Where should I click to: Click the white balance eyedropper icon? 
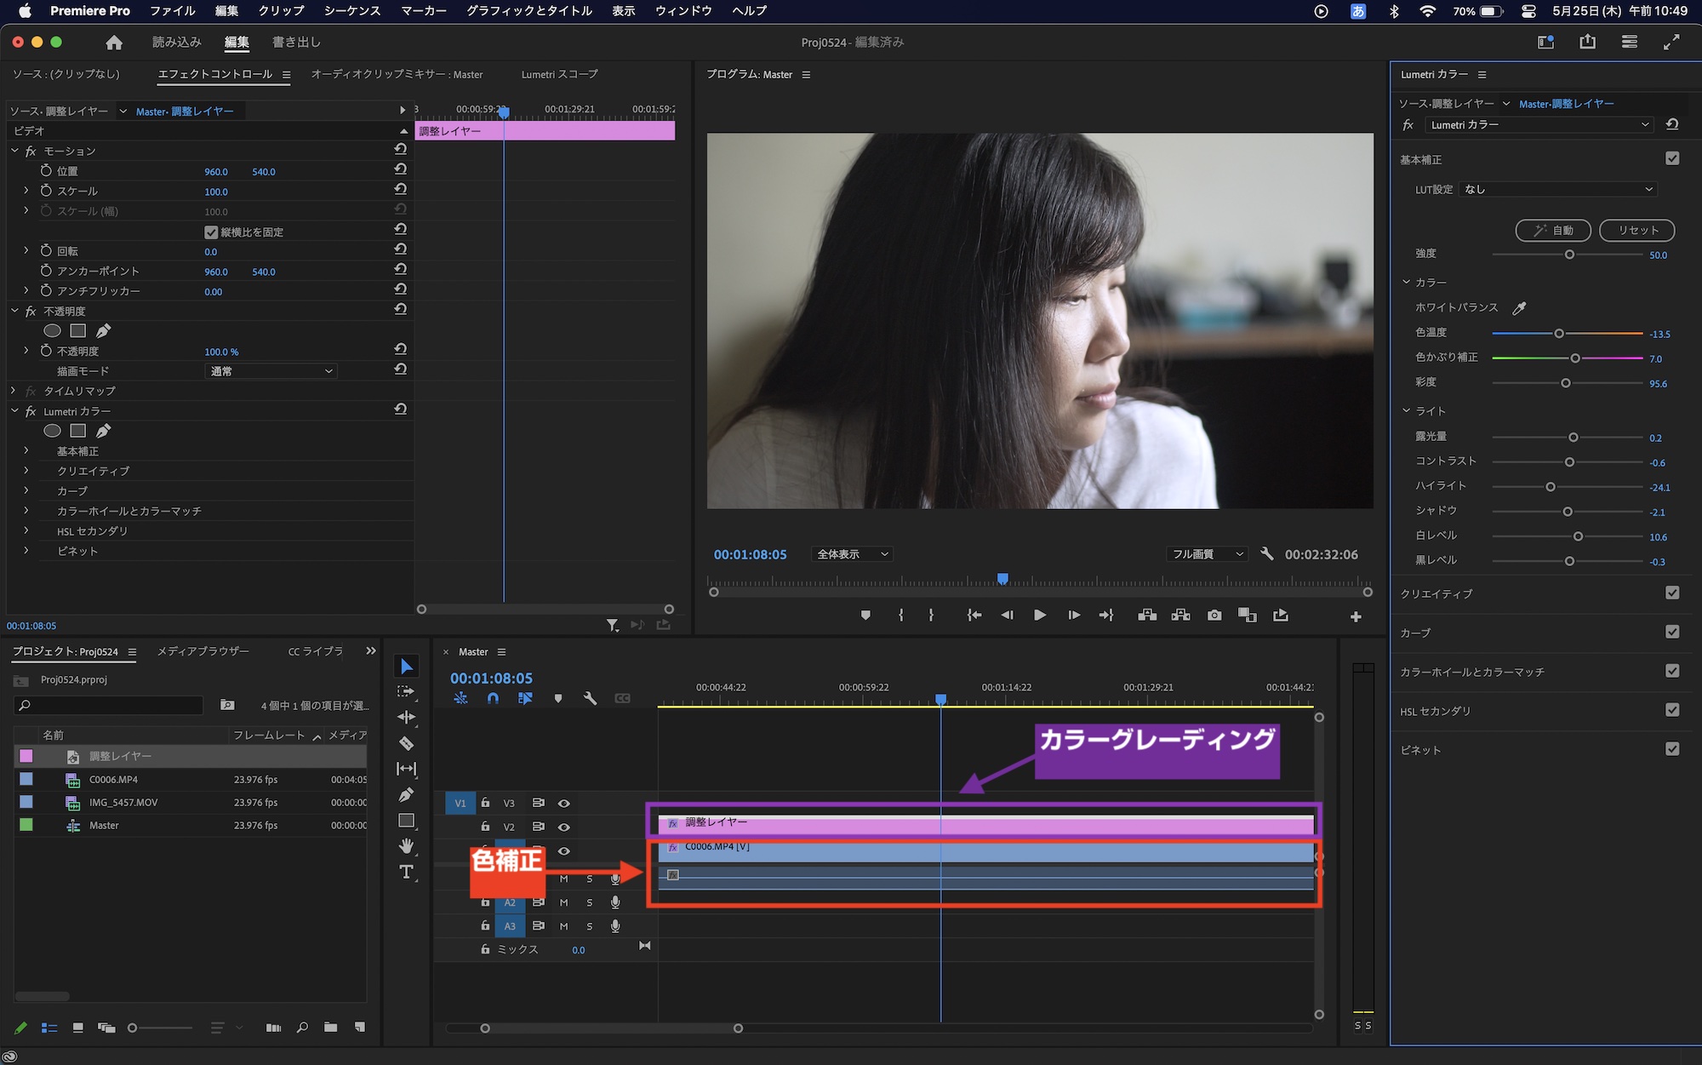pyautogui.click(x=1519, y=308)
